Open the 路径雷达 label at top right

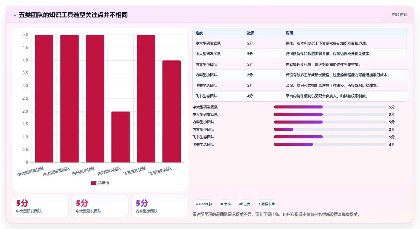tap(400, 14)
